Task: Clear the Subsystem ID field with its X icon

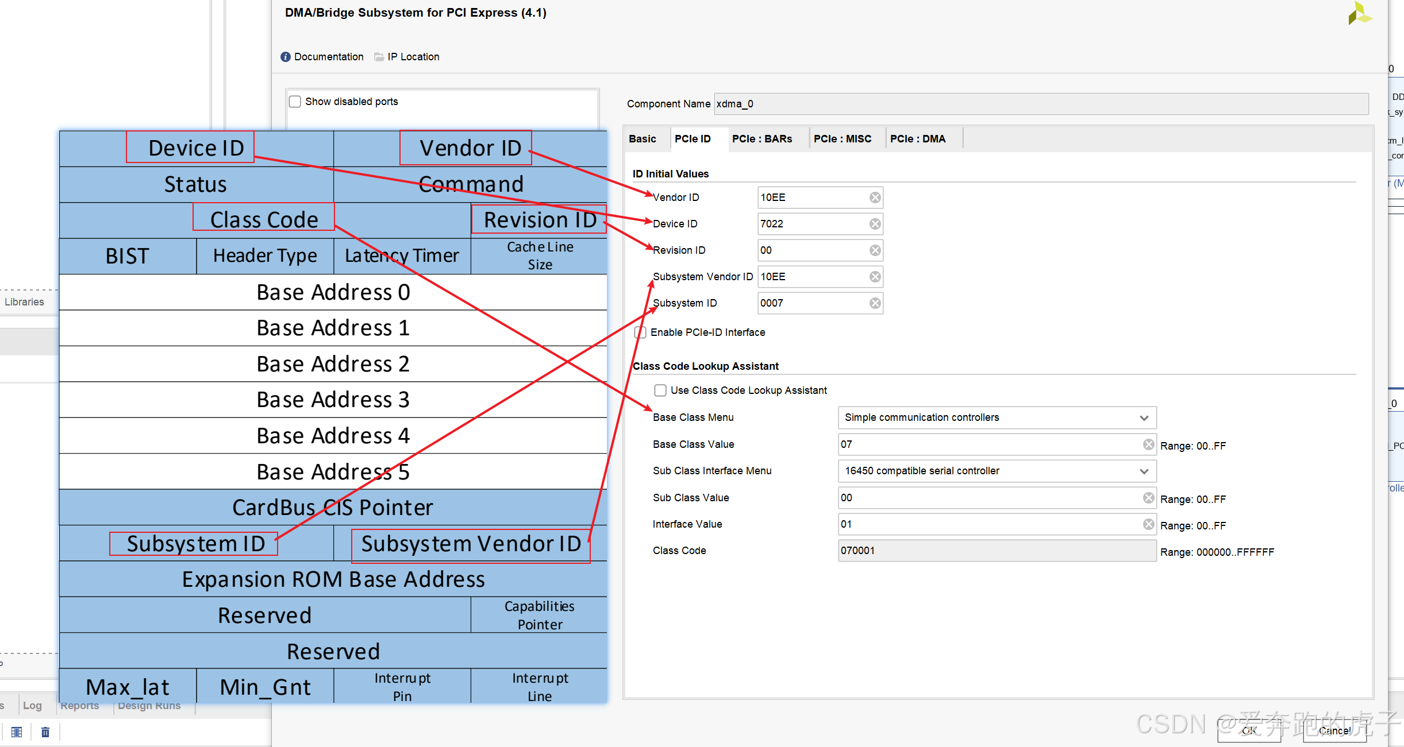Action: [x=875, y=303]
